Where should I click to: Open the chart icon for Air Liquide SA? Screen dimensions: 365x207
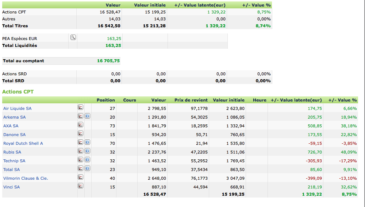coord(80,107)
